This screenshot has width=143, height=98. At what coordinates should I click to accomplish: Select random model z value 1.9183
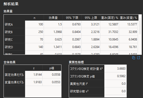pos(34,82)
